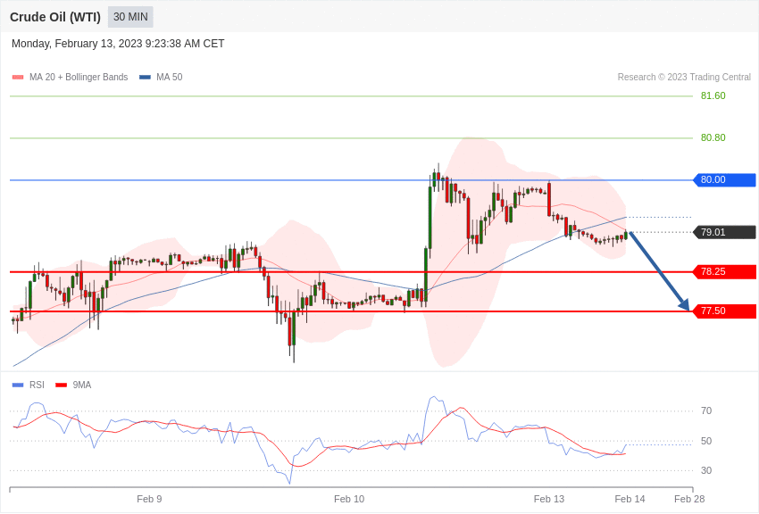
Task: Click the RSI 30 level label
Action: pyautogui.click(x=706, y=470)
